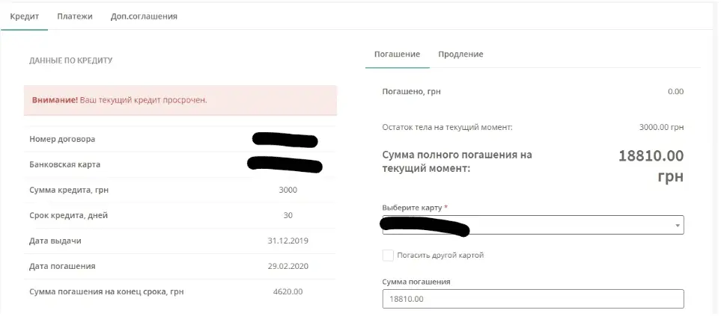Click the Срок кредита value 30

(288, 215)
